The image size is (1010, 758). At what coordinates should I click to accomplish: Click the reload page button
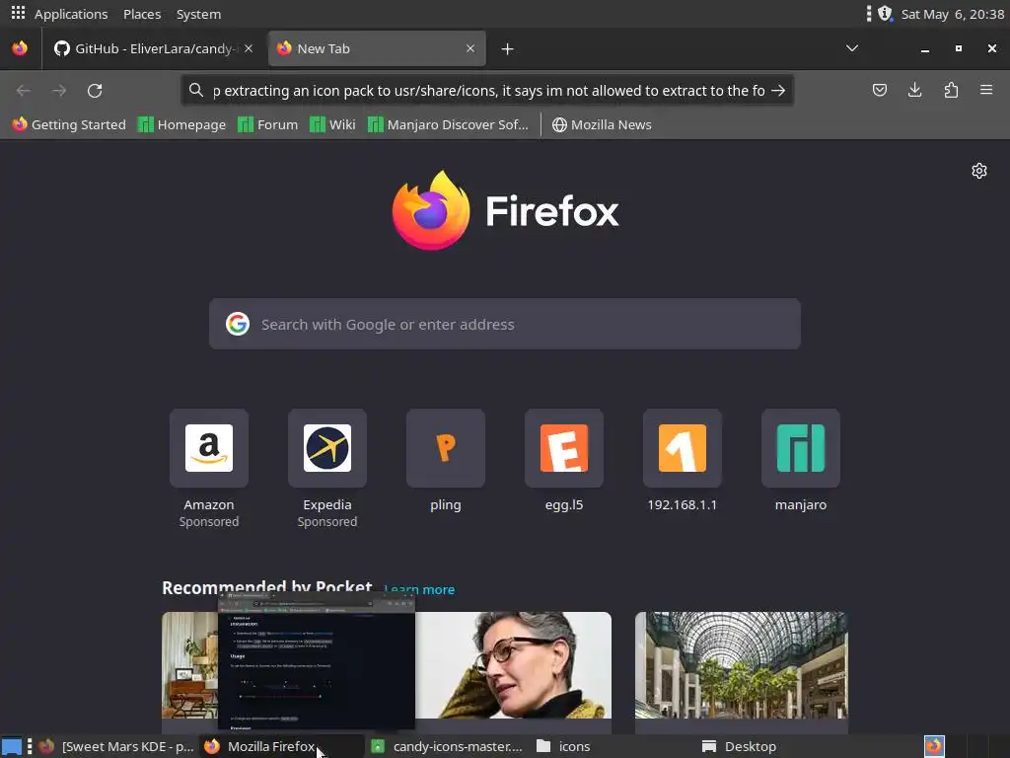95,91
